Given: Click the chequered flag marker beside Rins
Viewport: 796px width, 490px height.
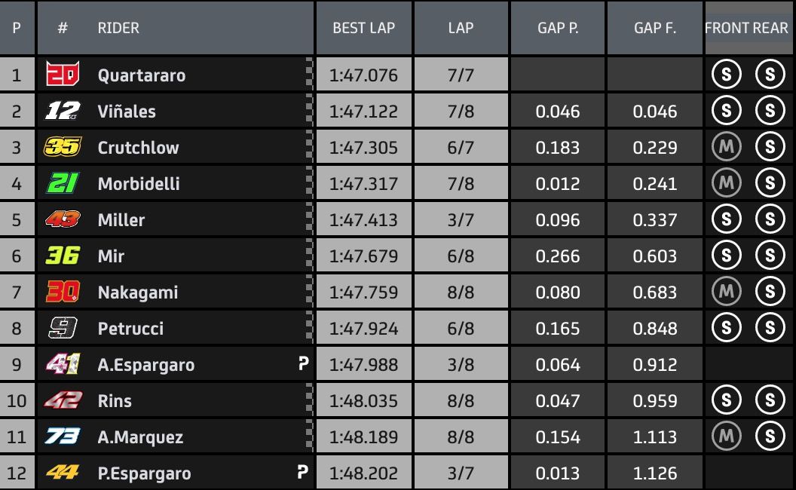Looking at the screenshot, I should [309, 400].
